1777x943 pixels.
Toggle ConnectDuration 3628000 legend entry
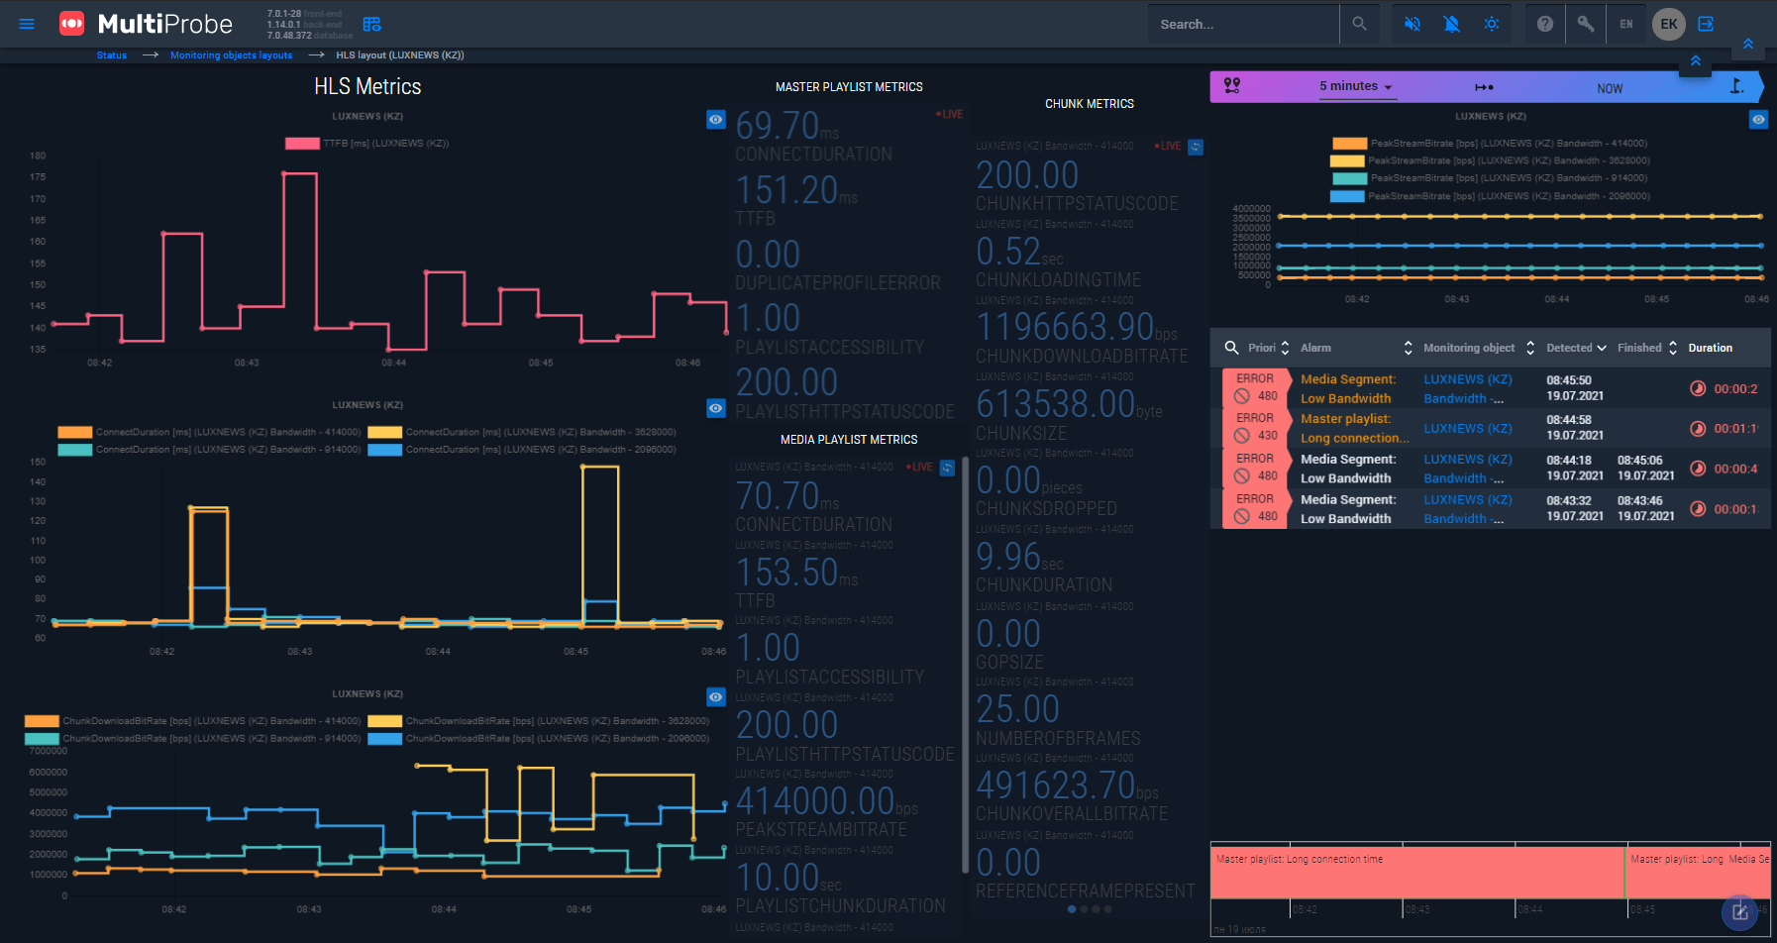pos(522,432)
